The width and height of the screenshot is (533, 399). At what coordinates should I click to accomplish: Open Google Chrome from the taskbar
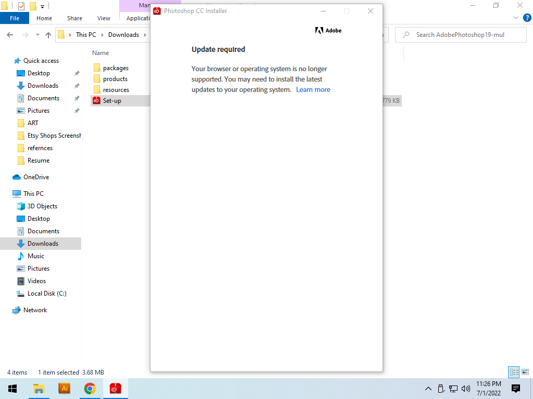pyautogui.click(x=90, y=388)
